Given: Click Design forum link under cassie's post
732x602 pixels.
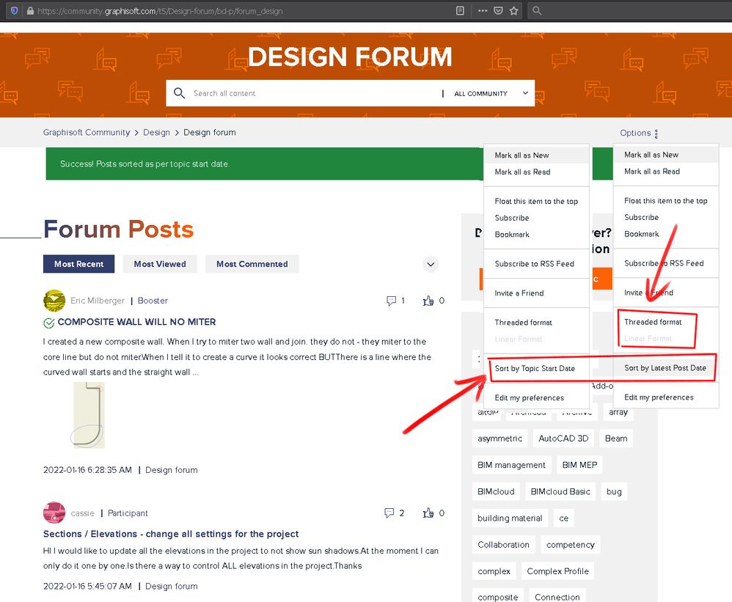Looking at the screenshot, I should click(172, 586).
